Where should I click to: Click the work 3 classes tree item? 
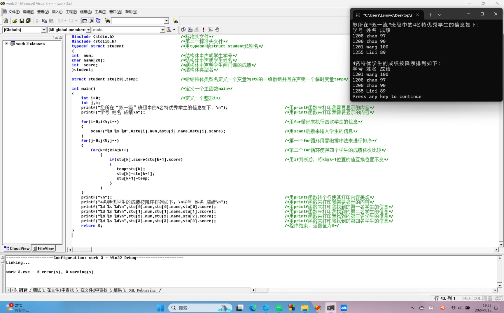30,44
